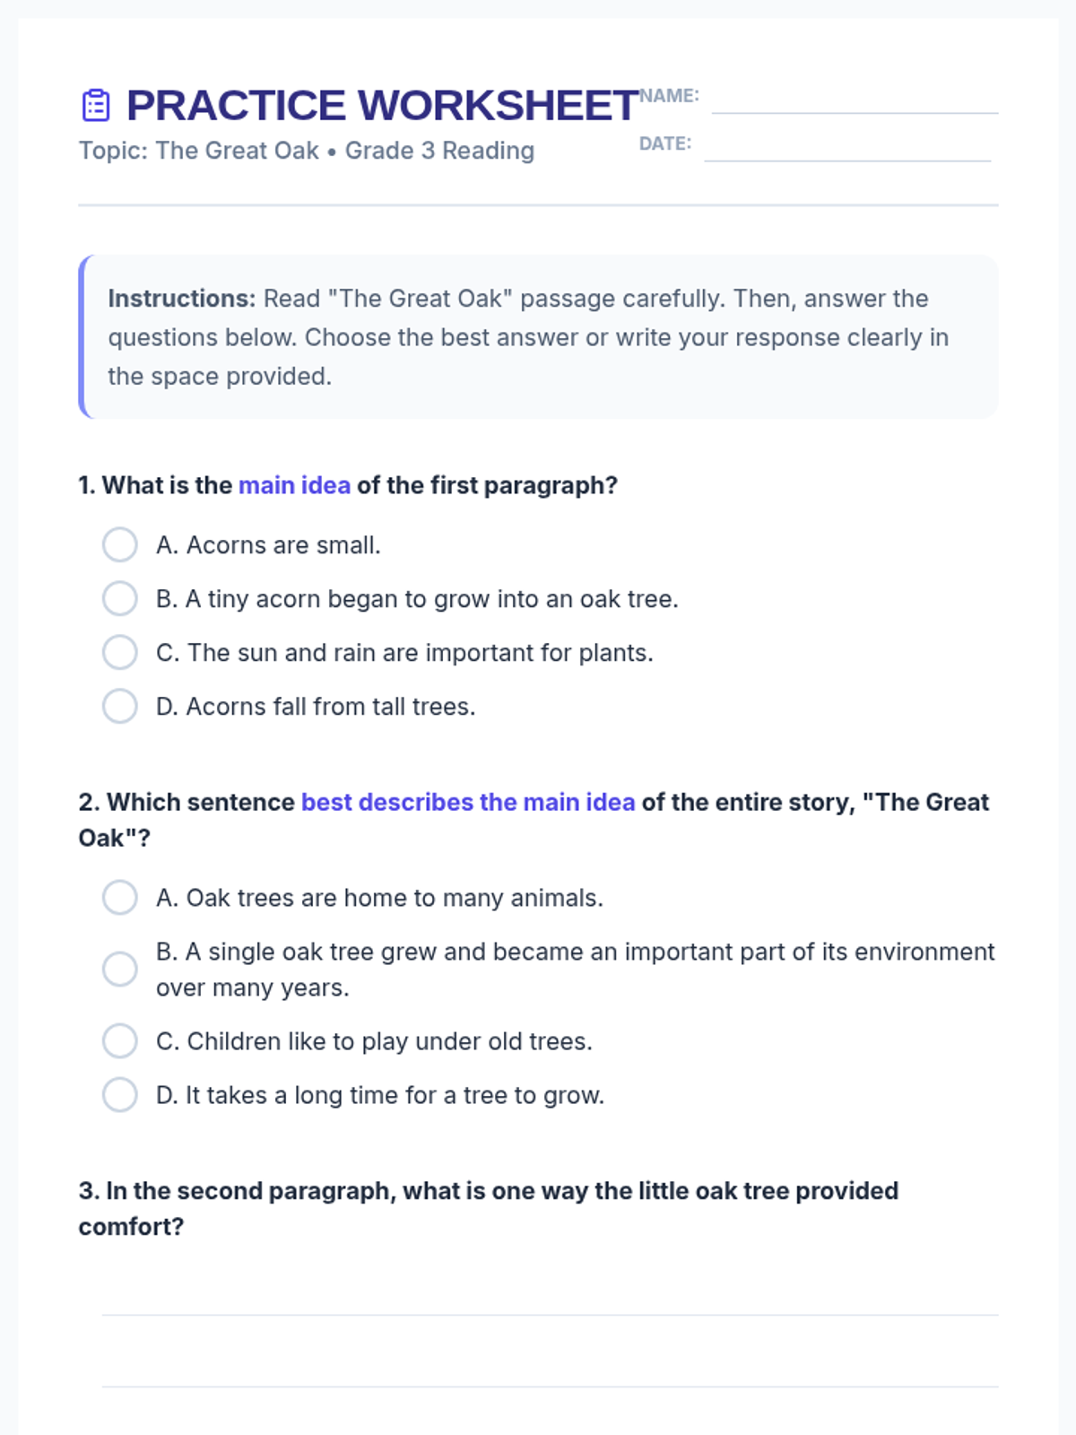Pick option C about sun and rain

coord(120,652)
